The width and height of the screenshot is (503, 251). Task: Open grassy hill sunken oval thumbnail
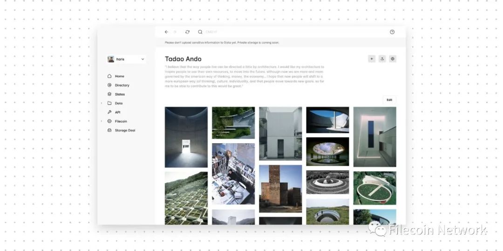point(327,211)
